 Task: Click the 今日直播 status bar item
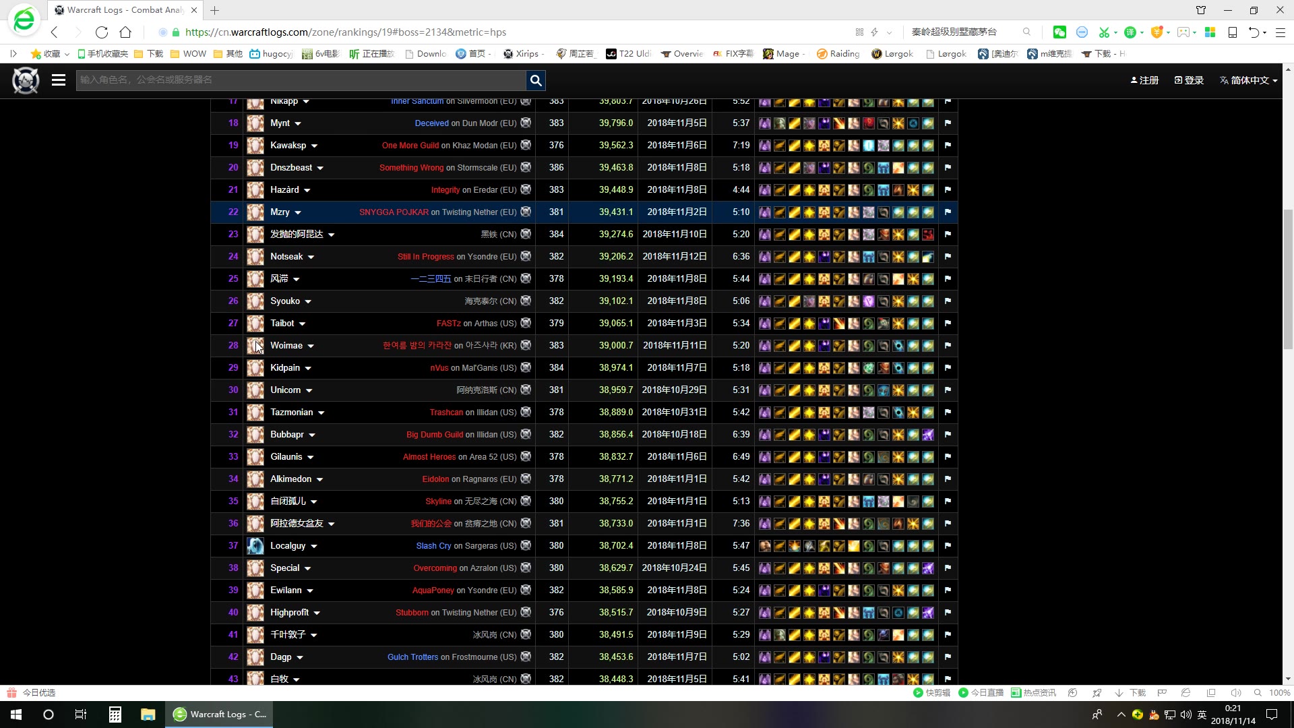coord(981,693)
